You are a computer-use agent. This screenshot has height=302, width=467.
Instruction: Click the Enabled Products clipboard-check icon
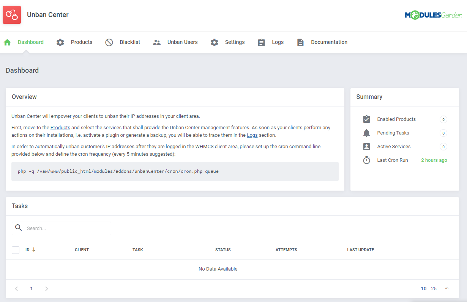click(366, 119)
